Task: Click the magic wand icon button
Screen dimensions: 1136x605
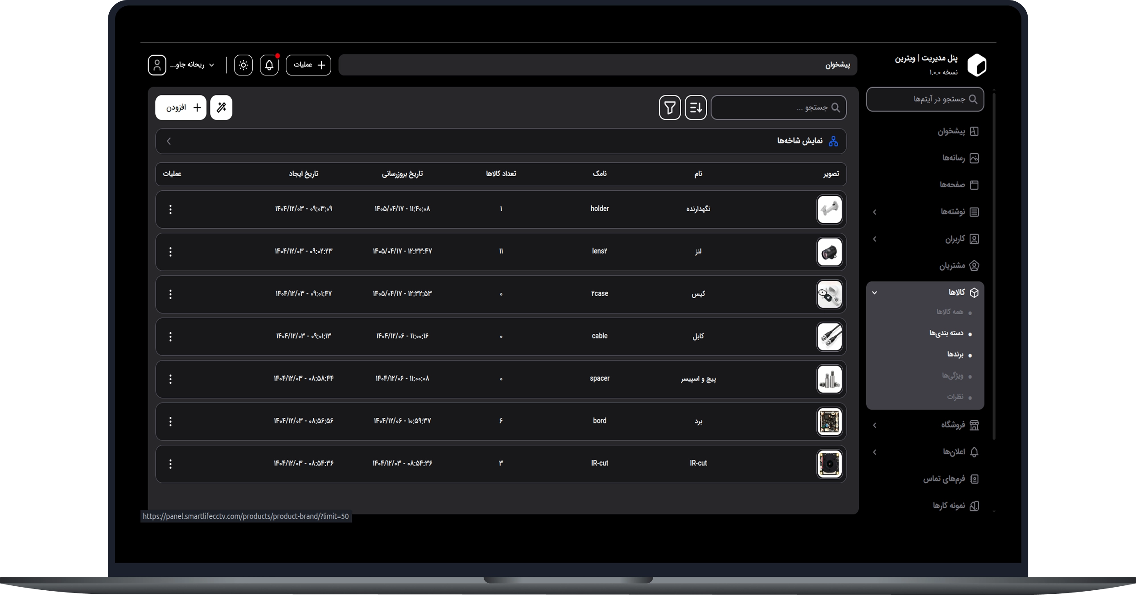Action: (221, 107)
